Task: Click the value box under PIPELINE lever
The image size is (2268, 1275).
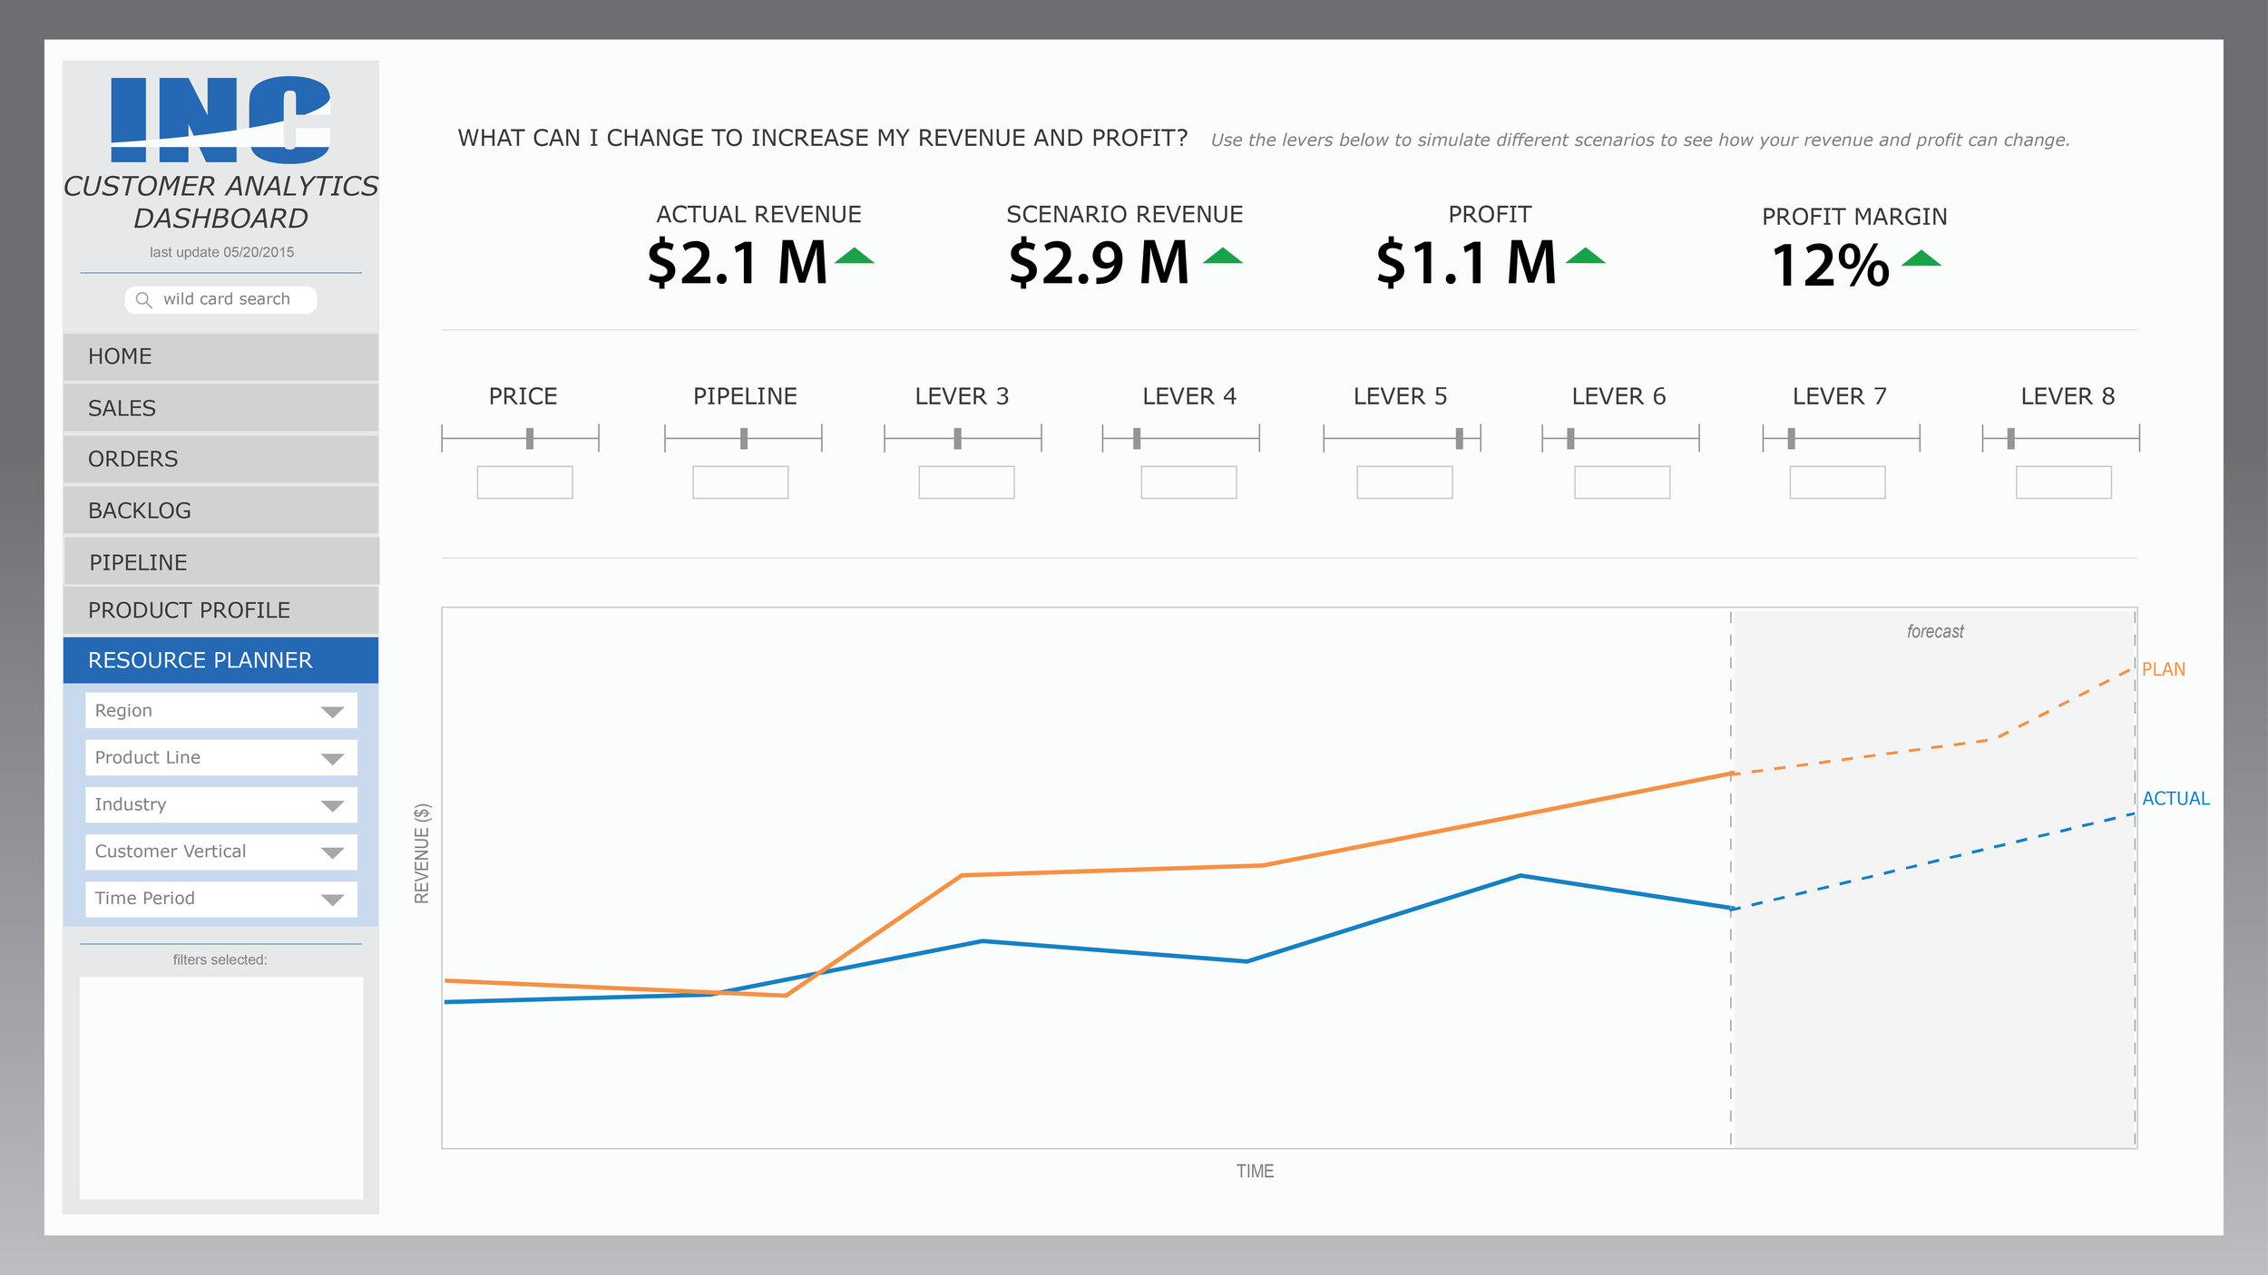Action: [740, 482]
